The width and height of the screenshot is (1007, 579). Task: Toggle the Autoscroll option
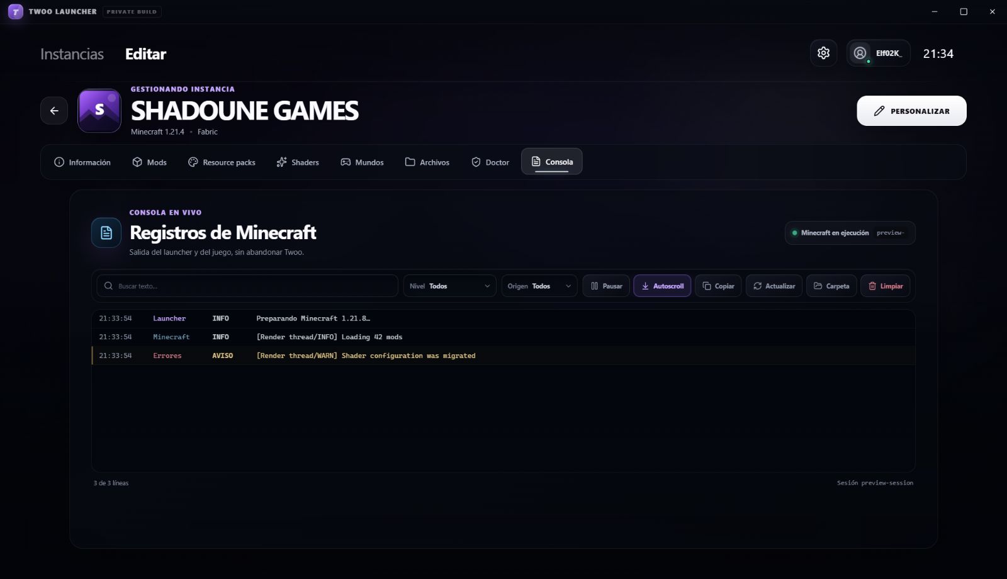(662, 286)
